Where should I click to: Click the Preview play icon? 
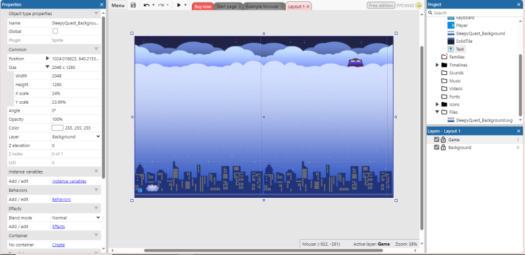[x=179, y=5]
